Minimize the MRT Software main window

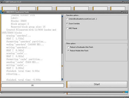pyautogui.click(x=123, y=2)
